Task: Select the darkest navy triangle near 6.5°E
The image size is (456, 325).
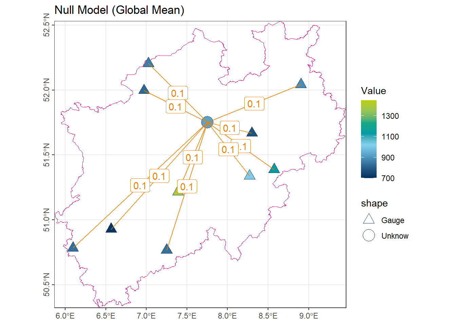Action: pyautogui.click(x=111, y=229)
